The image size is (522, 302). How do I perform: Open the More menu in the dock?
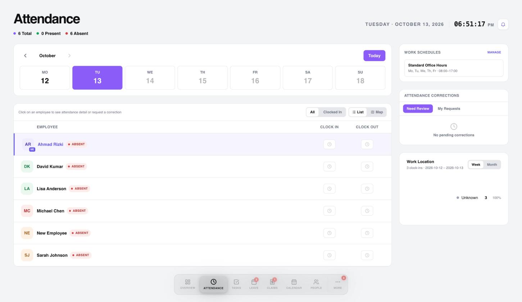[x=337, y=284]
